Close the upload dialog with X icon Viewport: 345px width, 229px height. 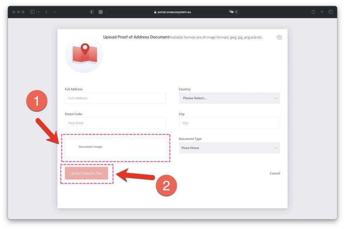[279, 37]
